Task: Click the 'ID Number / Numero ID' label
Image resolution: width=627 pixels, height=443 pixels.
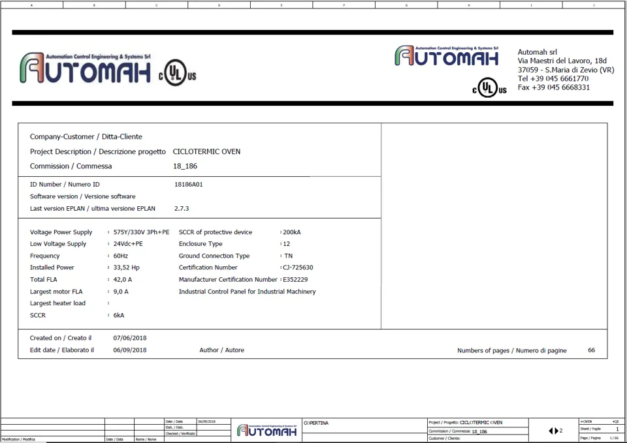Action: tap(65, 185)
